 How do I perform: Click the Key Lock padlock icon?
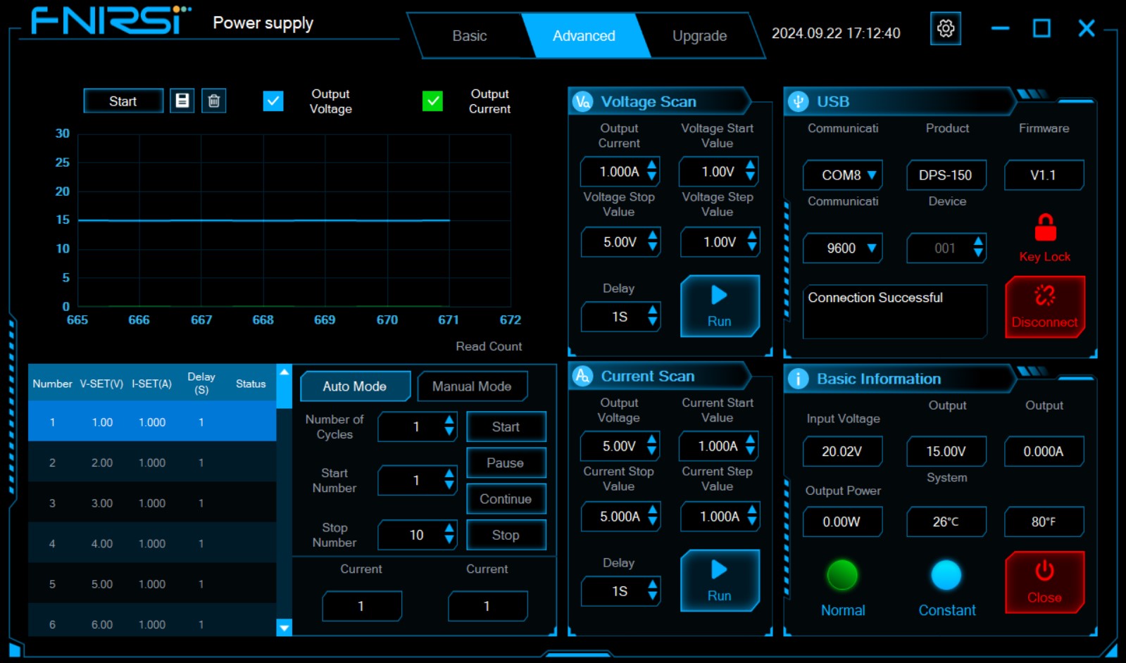coord(1045,227)
